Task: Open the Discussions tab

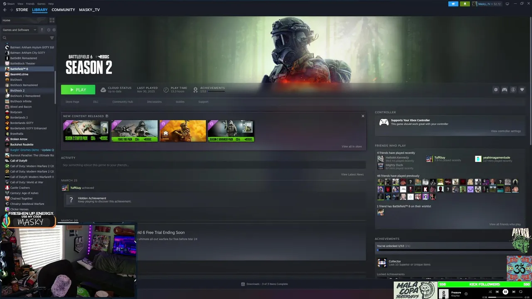Action: 154,102
